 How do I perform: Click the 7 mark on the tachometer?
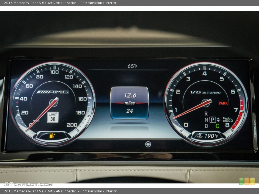[x=236, y=110]
